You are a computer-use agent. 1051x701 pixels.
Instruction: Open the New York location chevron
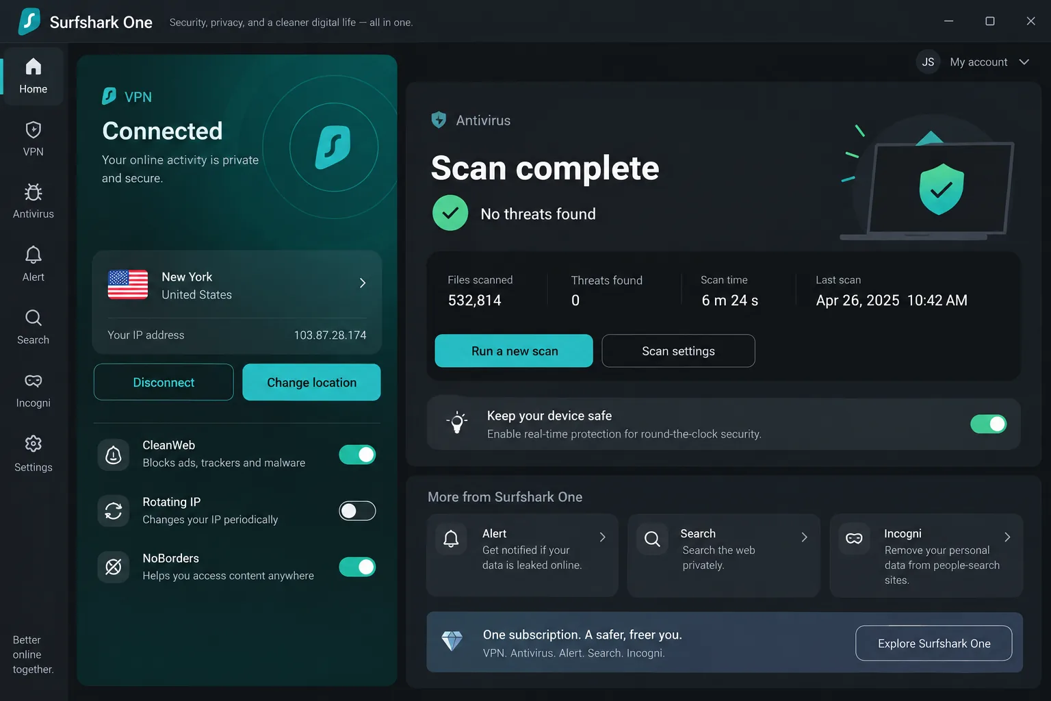click(363, 283)
